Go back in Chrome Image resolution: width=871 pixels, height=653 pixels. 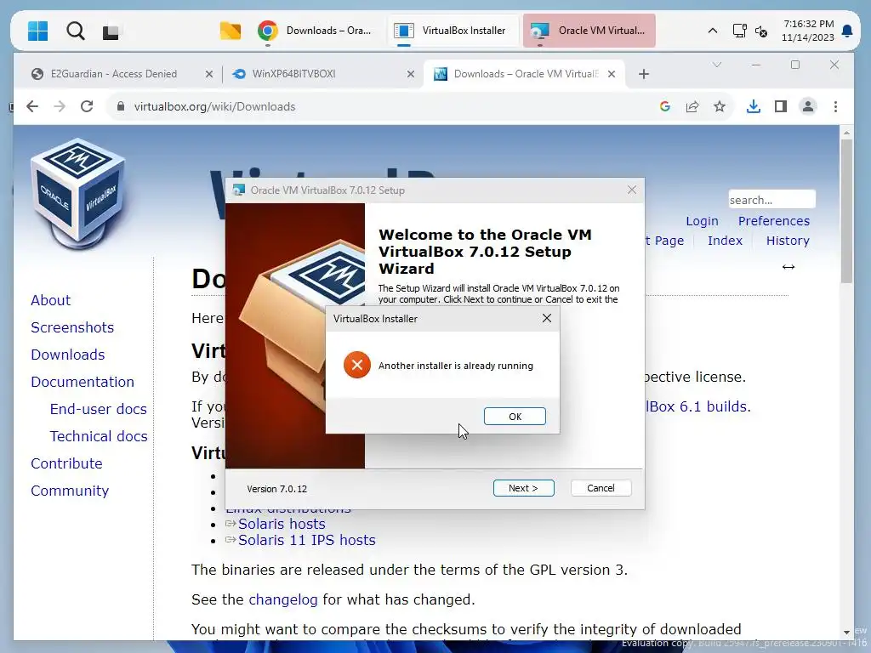click(32, 106)
